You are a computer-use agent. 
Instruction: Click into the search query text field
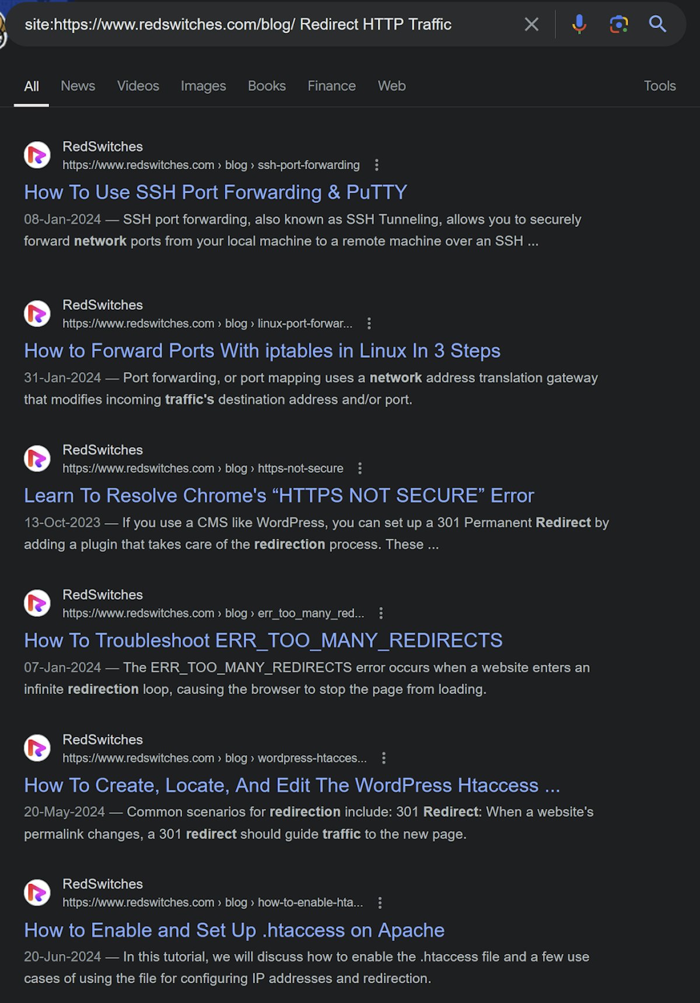coord(262,24)
